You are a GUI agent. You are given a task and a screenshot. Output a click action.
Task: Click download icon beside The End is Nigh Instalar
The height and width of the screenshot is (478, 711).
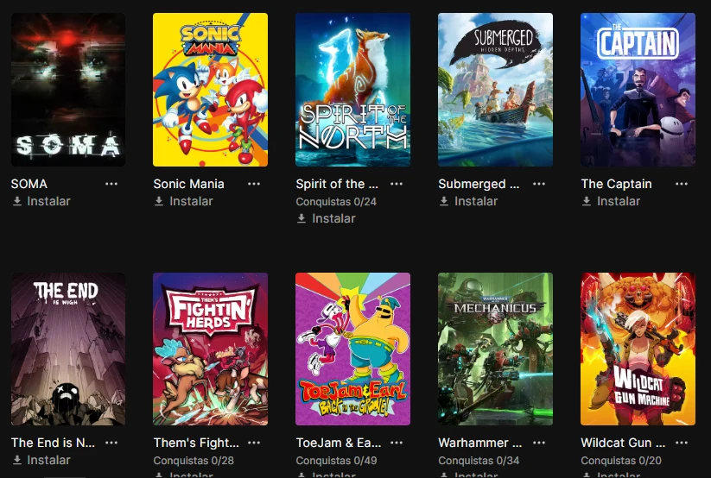[x=17, y=460]
